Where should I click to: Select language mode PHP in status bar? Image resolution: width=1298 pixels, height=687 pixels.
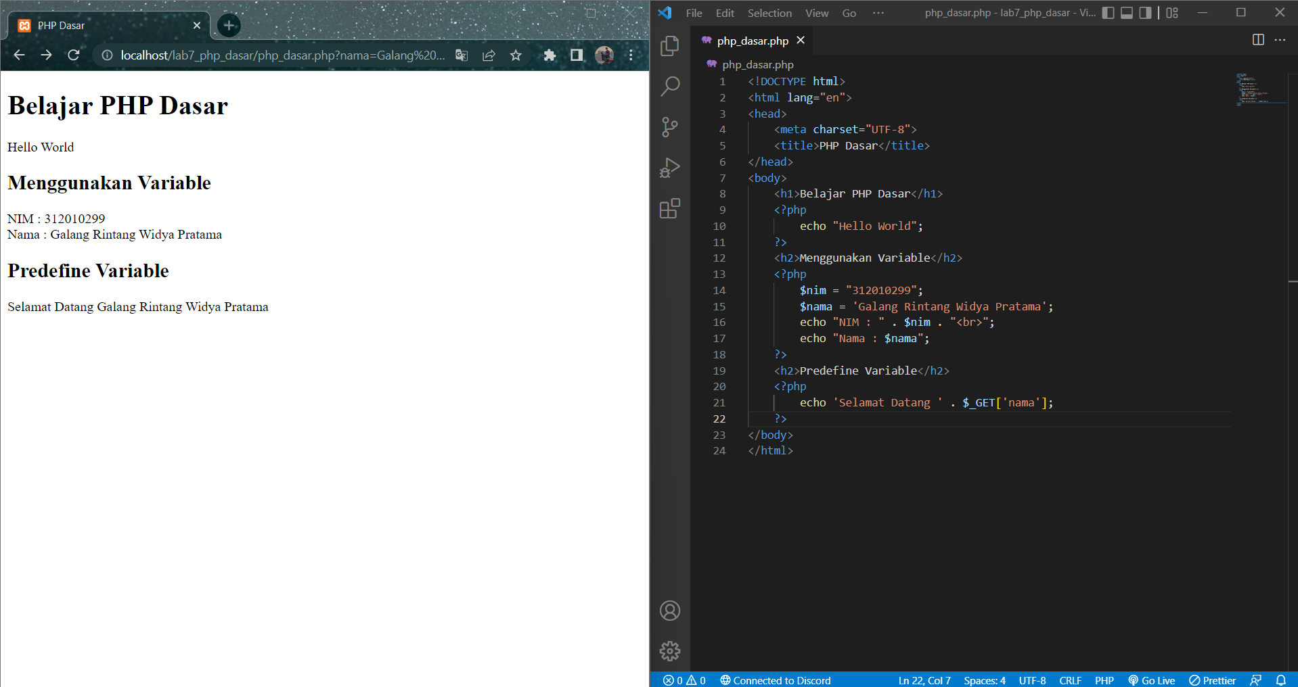[x=1104, y=680]
